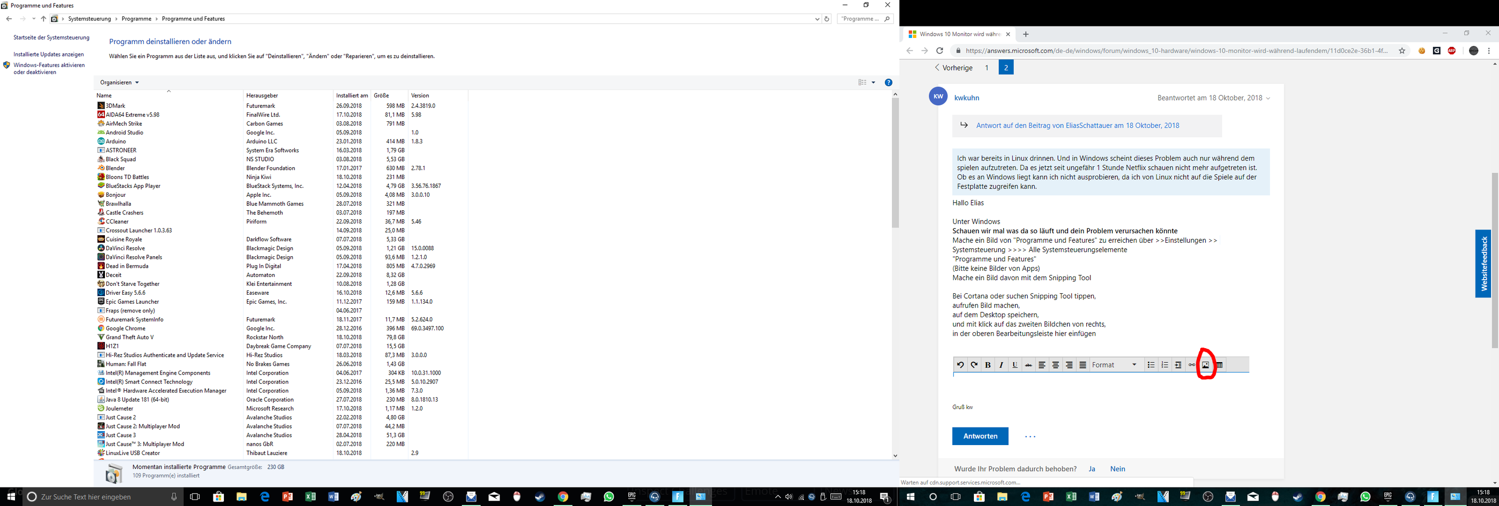Switch to the Windows 10 Monitor browser tab
Image resolution: width=1499 pixels, height=506 pixels.
pos(959,34)
